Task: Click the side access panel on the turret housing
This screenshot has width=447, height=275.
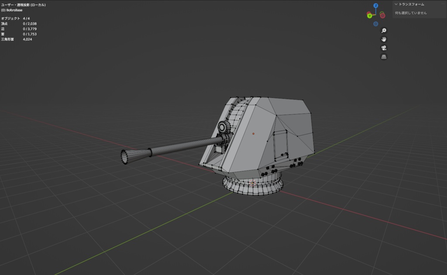Action: click(x=280, y=144)
